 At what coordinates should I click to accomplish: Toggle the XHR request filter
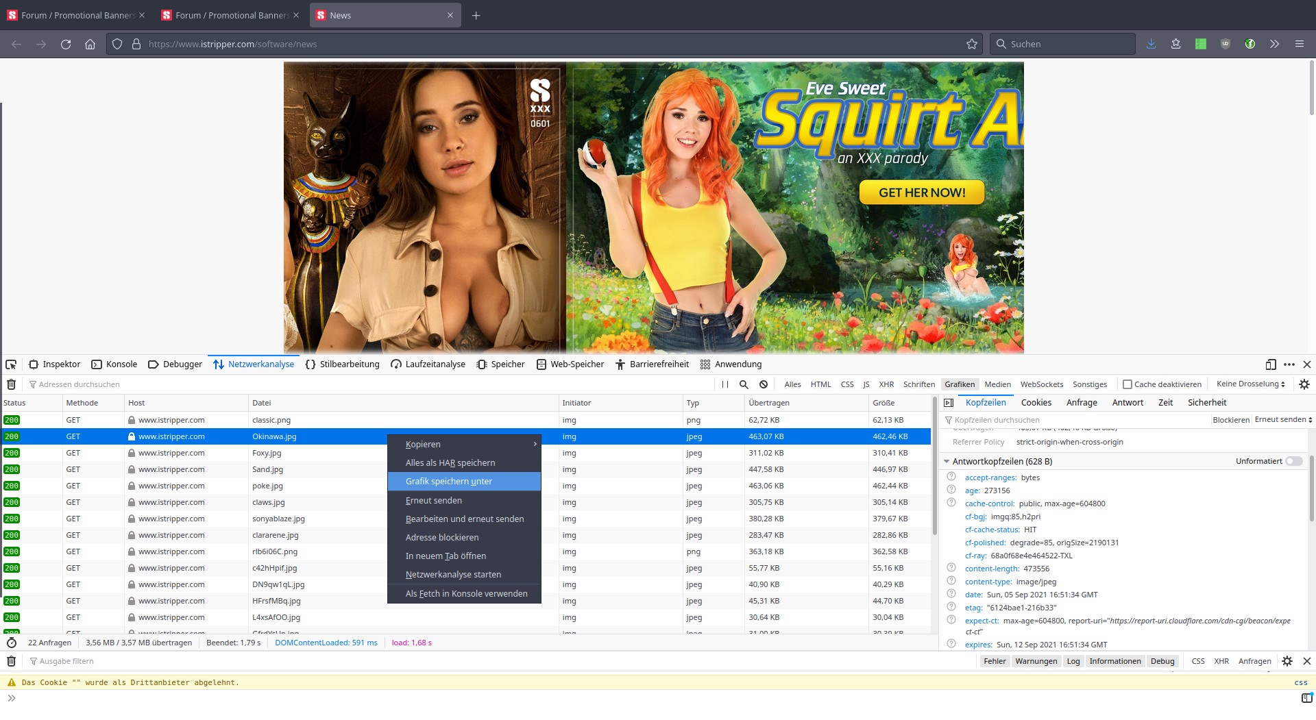point(886,384)
